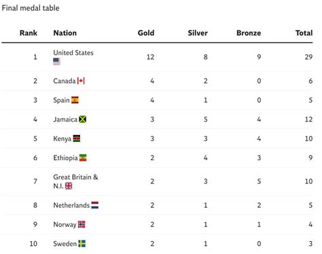
Task: Click the Nation column header
Action: tap(65, 33)
